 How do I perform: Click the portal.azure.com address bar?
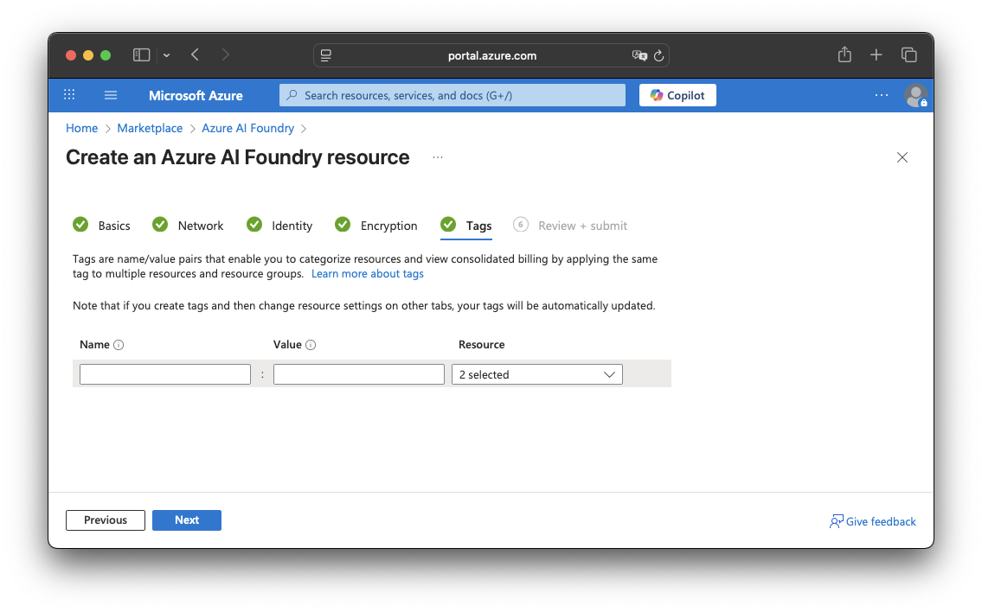click(491, 55)
